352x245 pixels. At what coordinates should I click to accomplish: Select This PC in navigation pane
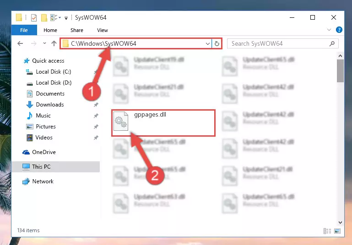coord(55,167)
